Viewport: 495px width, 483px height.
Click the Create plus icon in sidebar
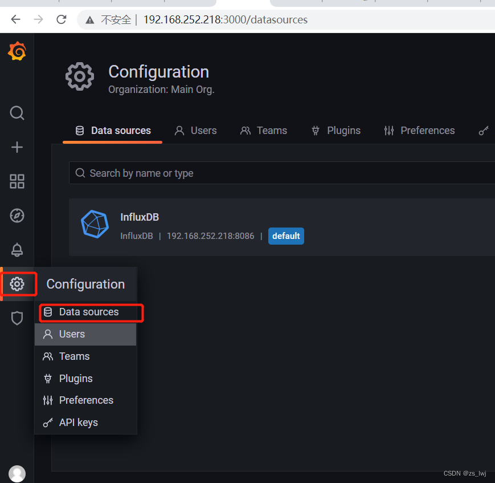tap(17, 147)
